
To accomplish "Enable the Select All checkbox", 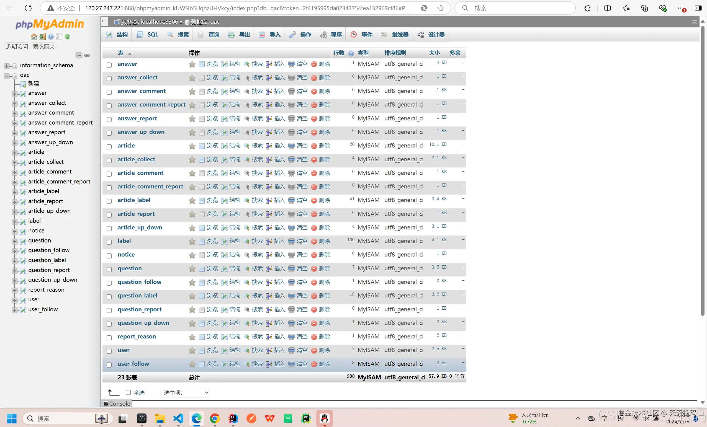I will tap(128, 392).
